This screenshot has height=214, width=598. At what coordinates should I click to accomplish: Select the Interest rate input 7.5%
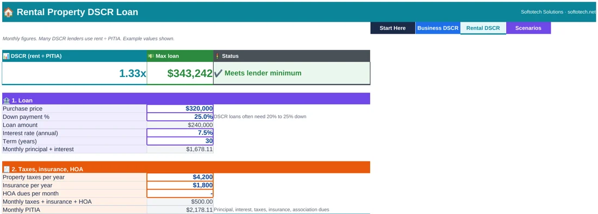tap(180, 133)
